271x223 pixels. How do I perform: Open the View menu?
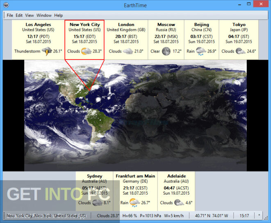tap(30, 16)
